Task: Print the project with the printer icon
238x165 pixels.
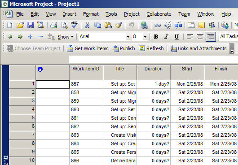Action: point(53,25)
